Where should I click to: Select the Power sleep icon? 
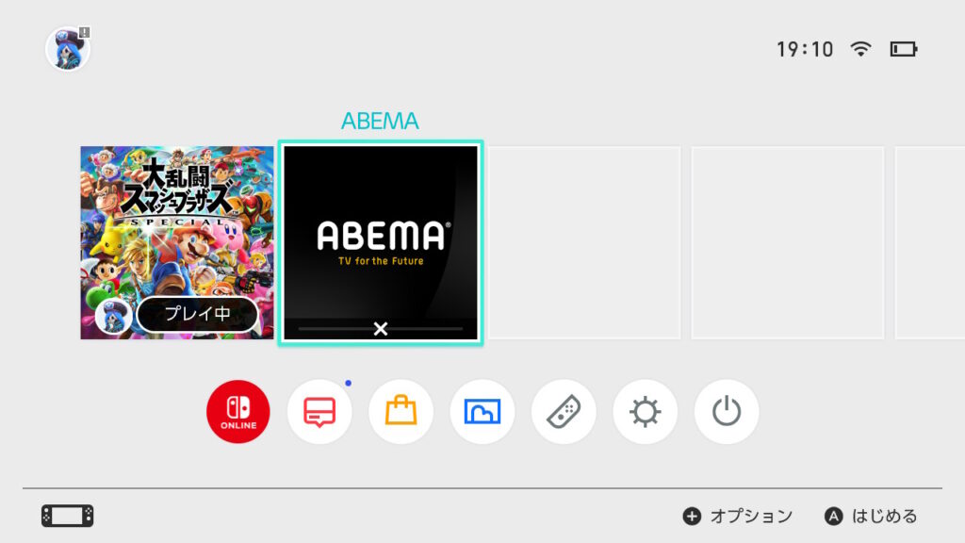pos(727,411)
